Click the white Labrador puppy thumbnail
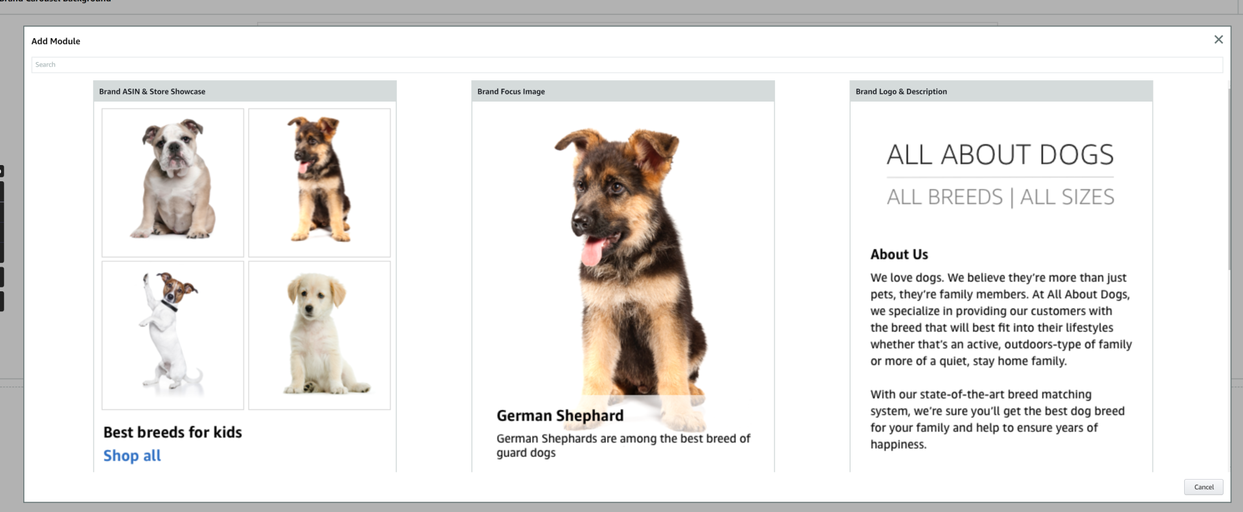1243x512 pixels. (x=319, y=335)
